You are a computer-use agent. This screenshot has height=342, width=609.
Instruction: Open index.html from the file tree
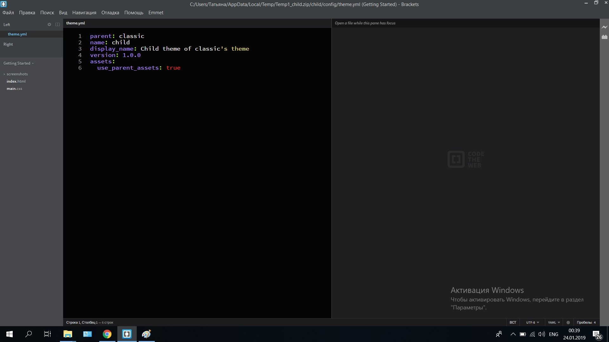[x=16, y=81]
